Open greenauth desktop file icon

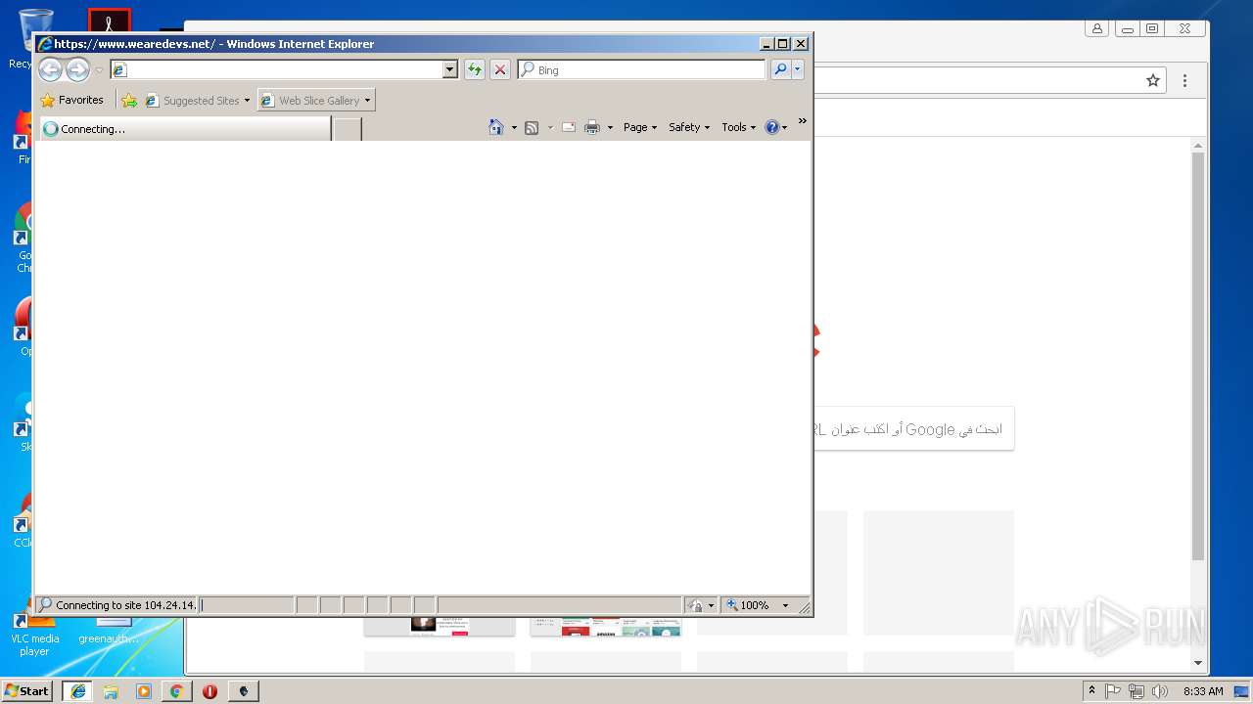(x=109, y=631)
